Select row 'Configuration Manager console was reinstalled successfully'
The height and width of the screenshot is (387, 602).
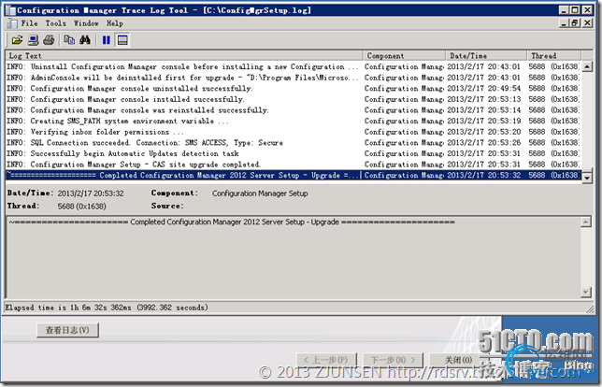click(294, 110)
